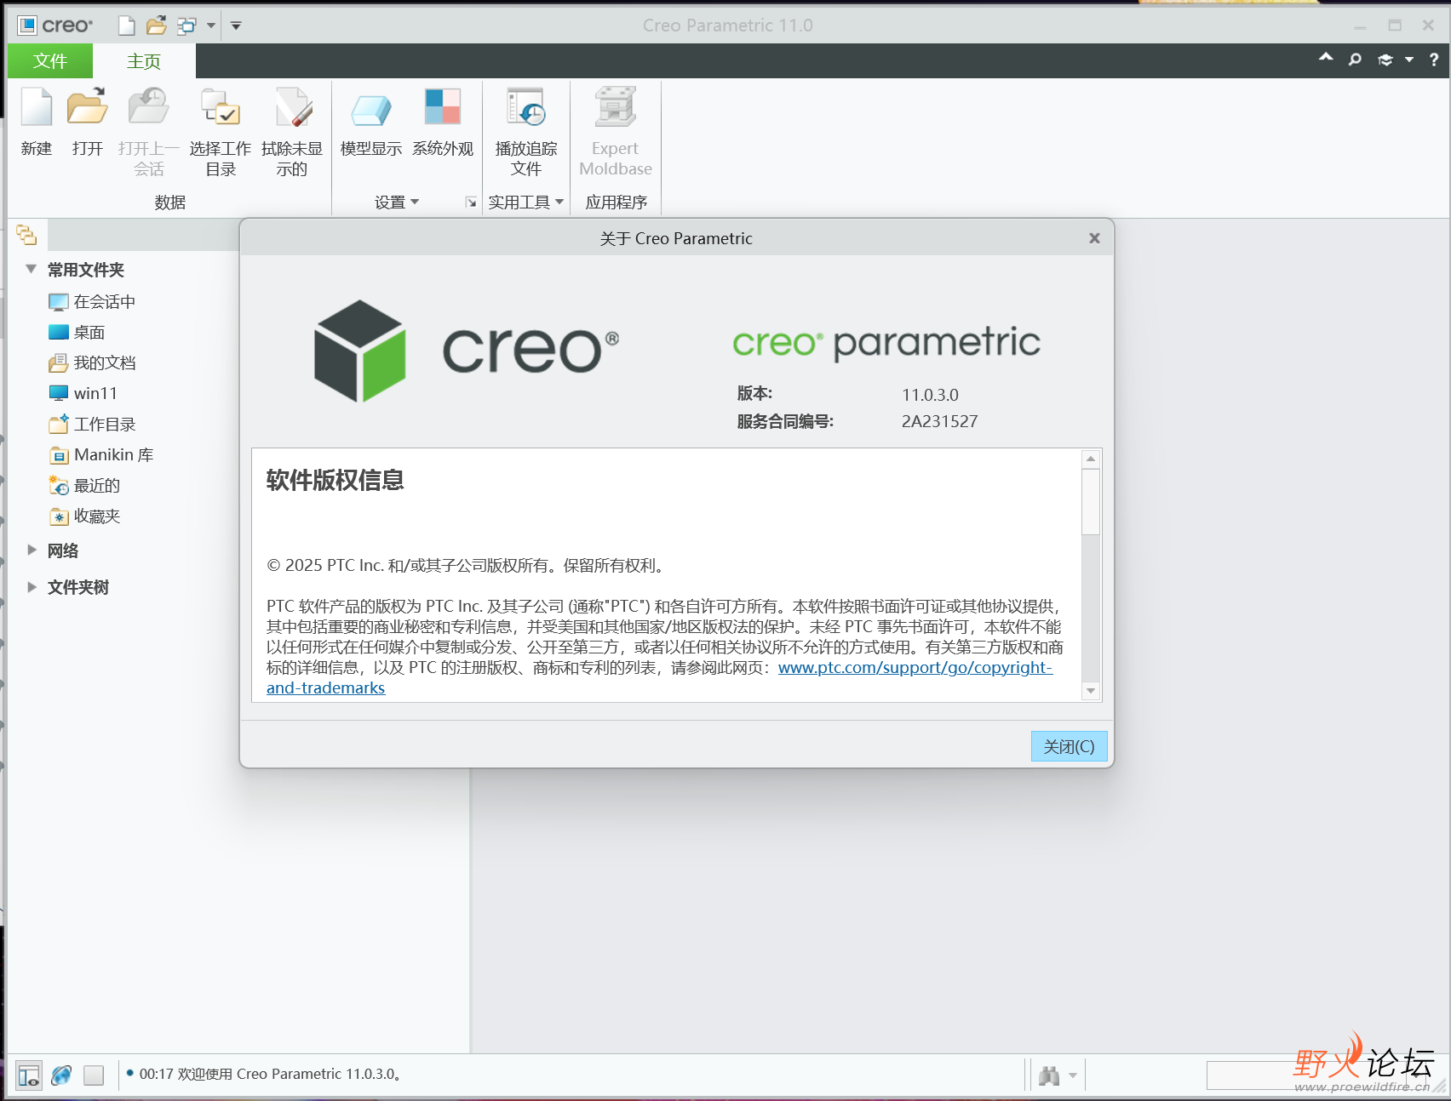Expand the 实用工具 utilities group dropdown
The width and height of the screenshot is (1451, 1101).
click(x=525, y=202)
